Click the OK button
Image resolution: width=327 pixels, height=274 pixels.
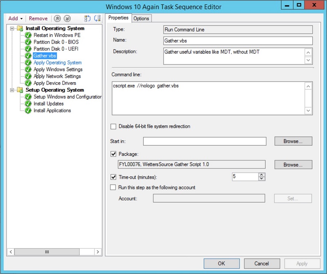(x=222, y=263)
